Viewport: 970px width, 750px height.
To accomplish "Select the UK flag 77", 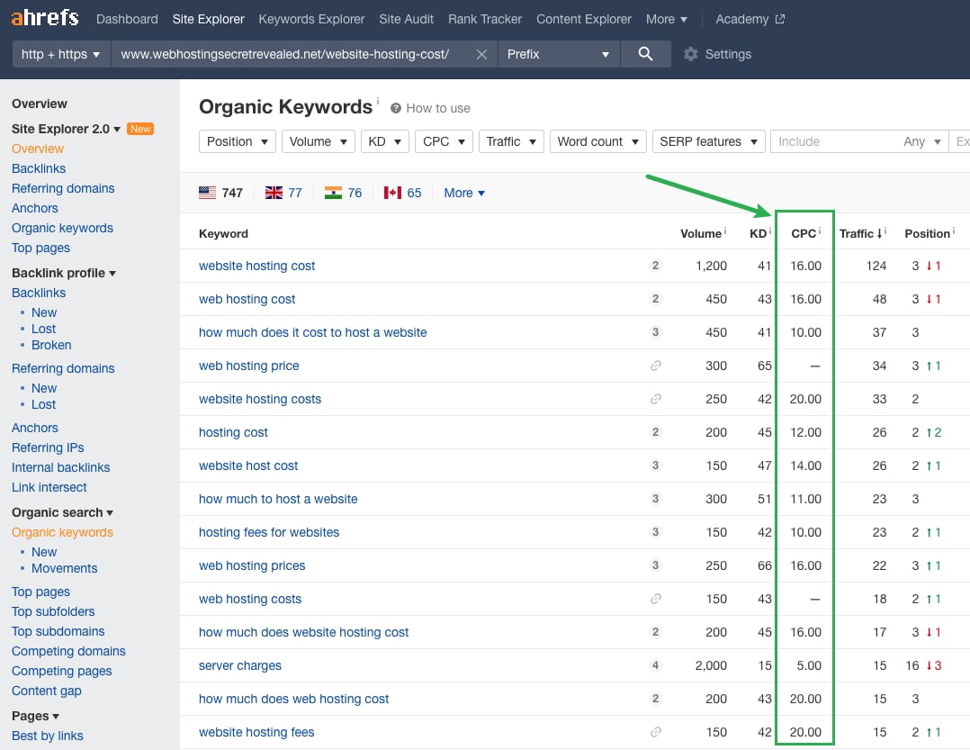I will click(283, 193).
